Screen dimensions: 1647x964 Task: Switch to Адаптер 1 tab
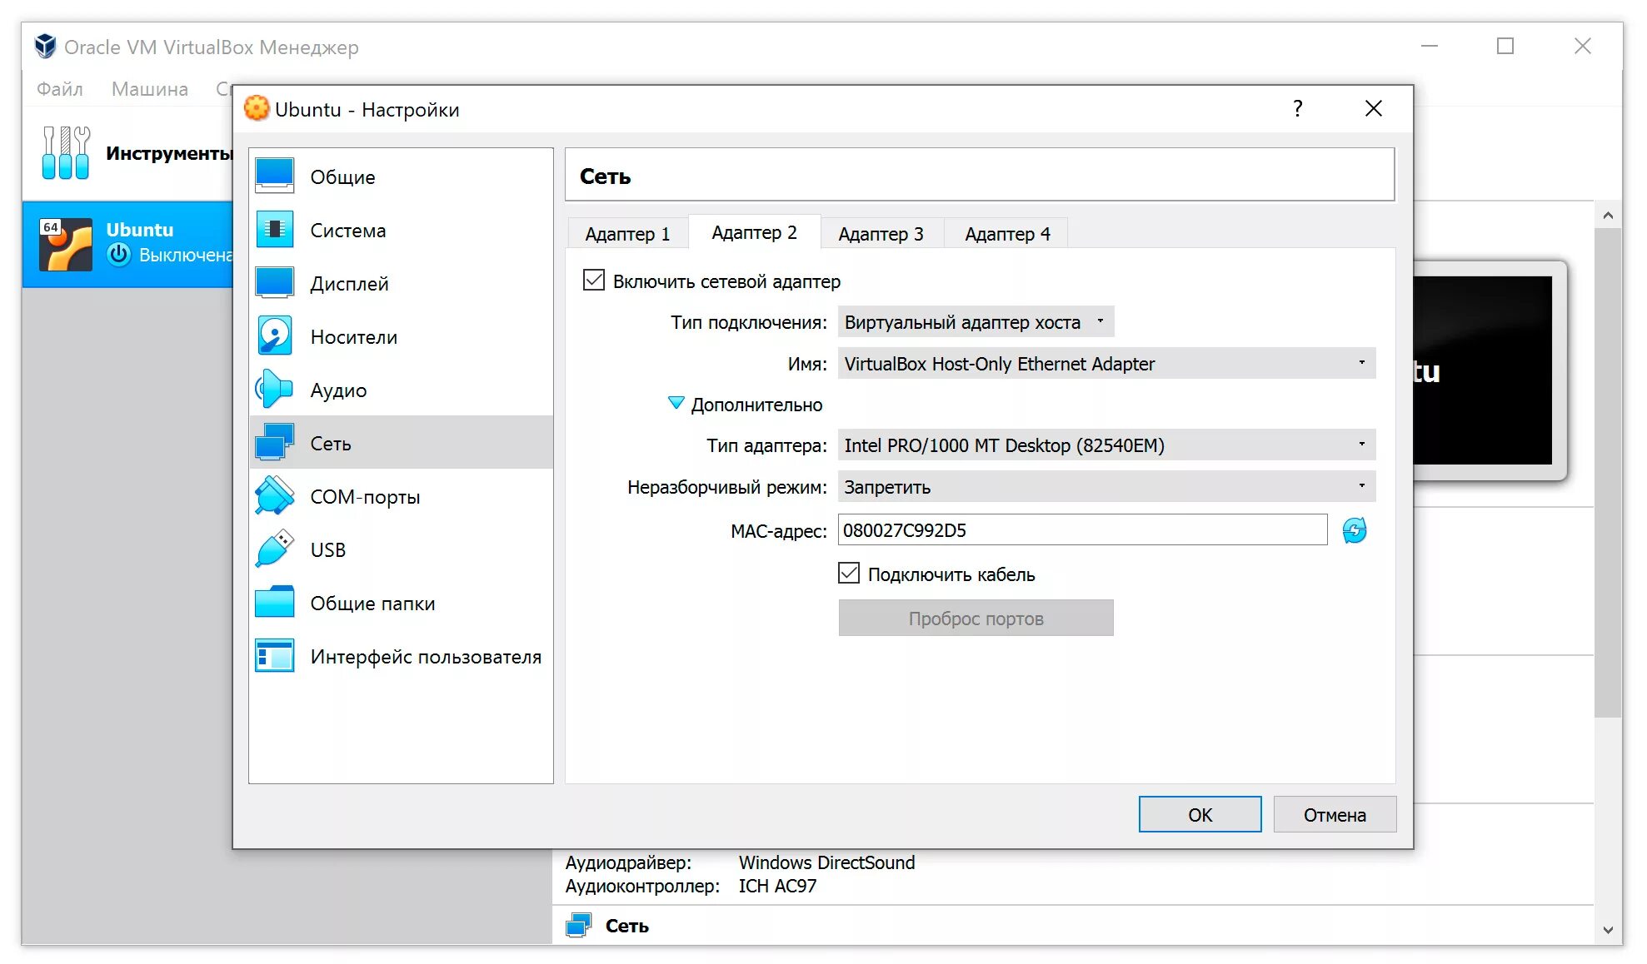tap(628, 234)
